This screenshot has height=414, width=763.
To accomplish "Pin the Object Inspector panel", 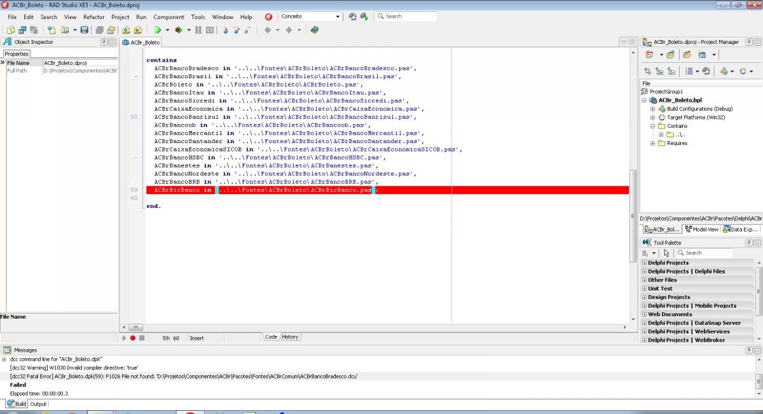I will tap(104, 42).
